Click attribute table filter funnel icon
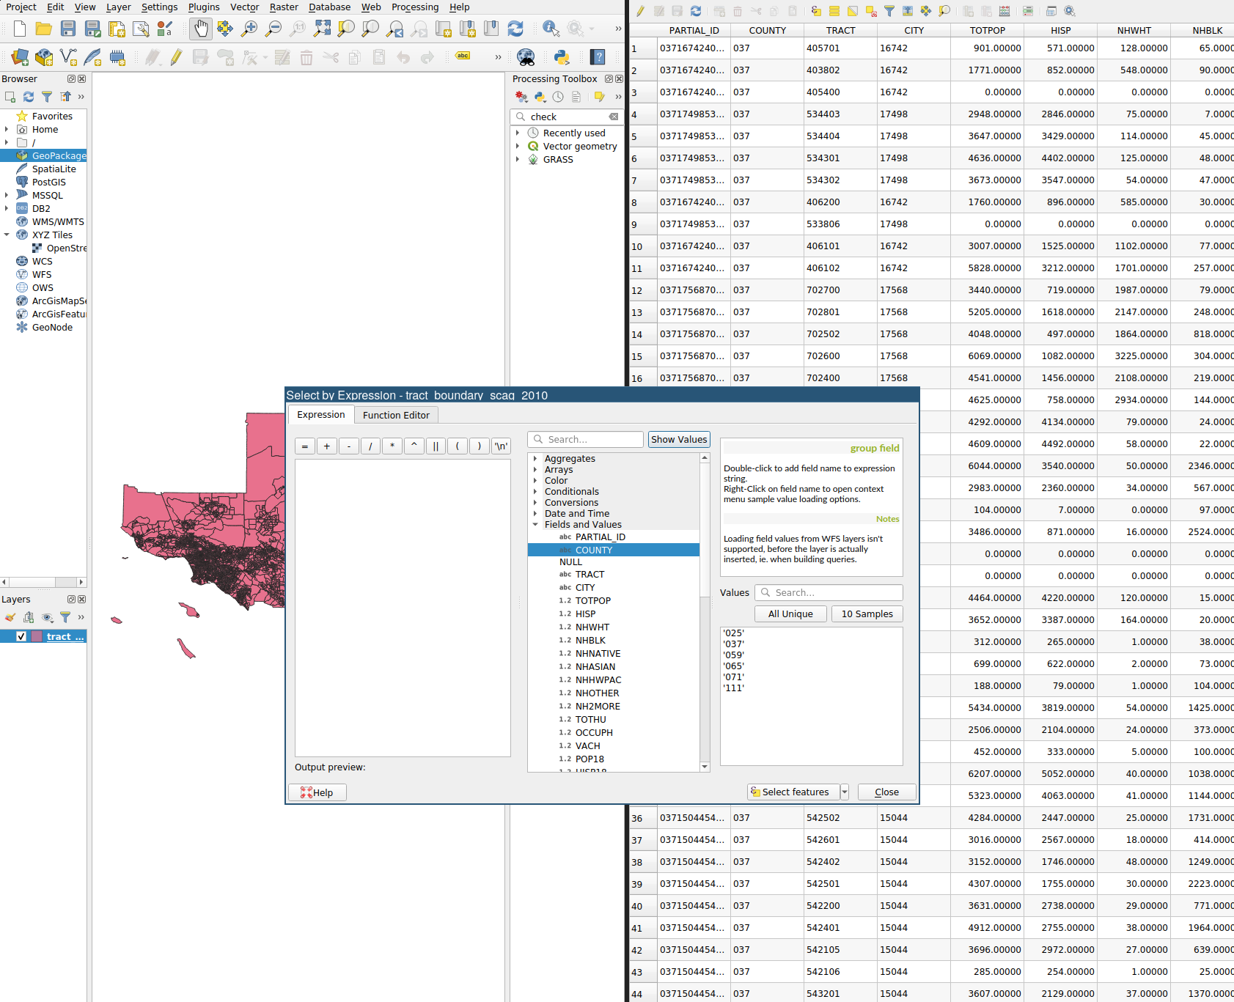1234x1002 pixels. tap(889, 11)
